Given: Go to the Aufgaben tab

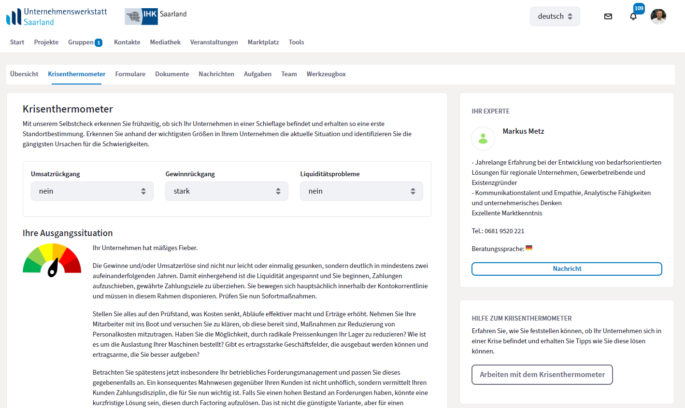Looking at the screenshot, I should (x=257, y=74).
